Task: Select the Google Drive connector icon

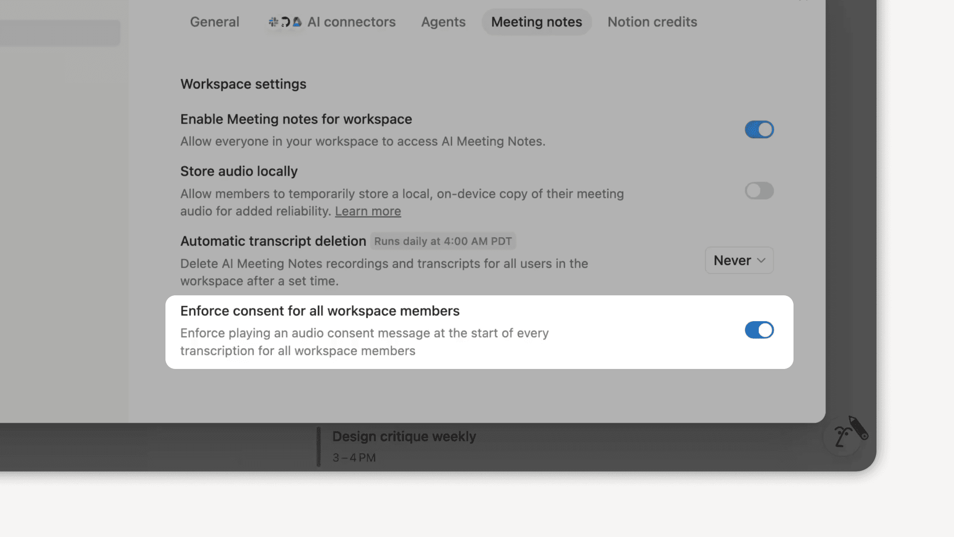Action: (297, 22)
